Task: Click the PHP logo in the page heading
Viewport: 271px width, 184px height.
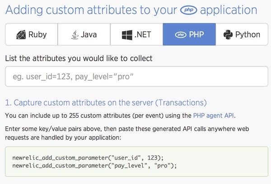Action: [x=188, y=10]
